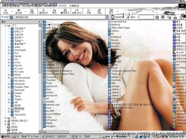Select msdownld.tmp in file list
This screenshot has height=139, width=186.
point(119,22)
